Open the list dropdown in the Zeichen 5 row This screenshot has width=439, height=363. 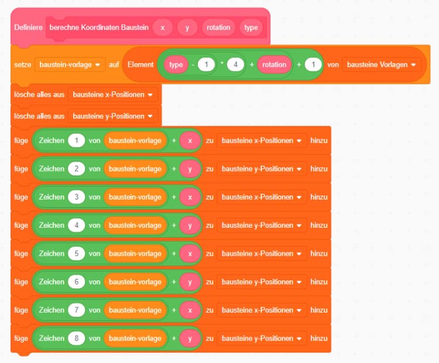(x=262, y=254)
